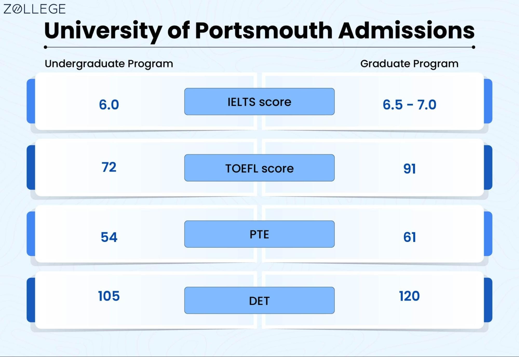This screenshot has height=357, width=519.
Task: Click the Graduate Program heading
Action: (x=409, y=64)
